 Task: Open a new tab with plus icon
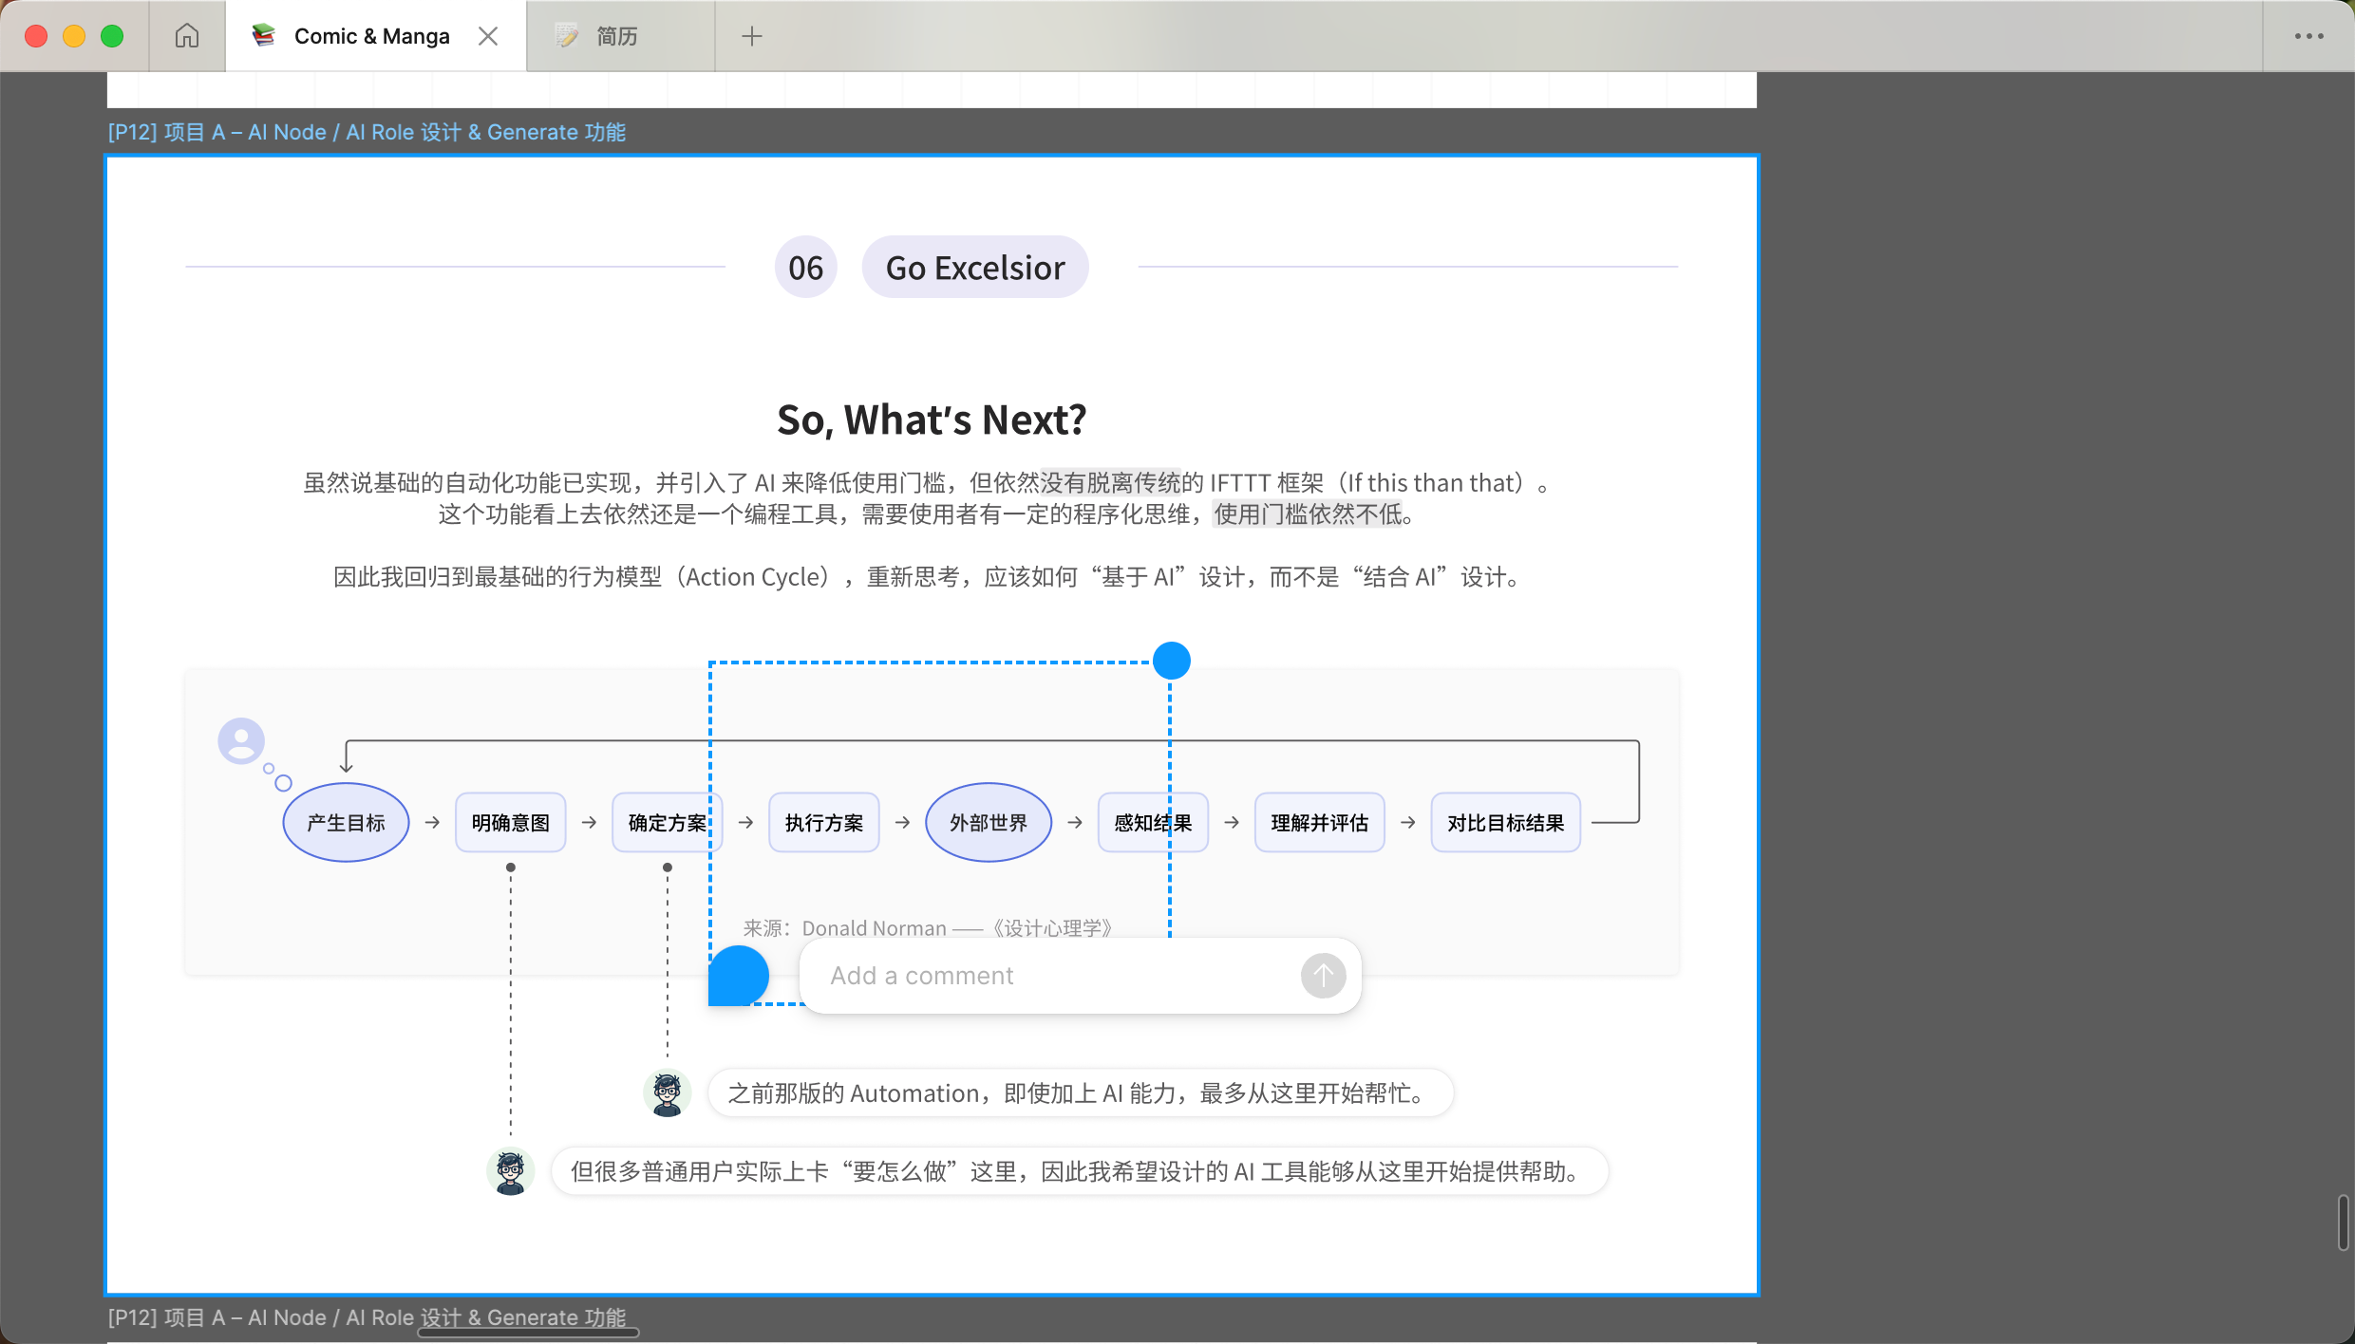752,36
